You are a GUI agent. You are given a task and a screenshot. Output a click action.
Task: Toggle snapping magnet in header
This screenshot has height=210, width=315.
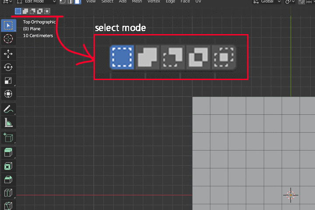[301, 2]
